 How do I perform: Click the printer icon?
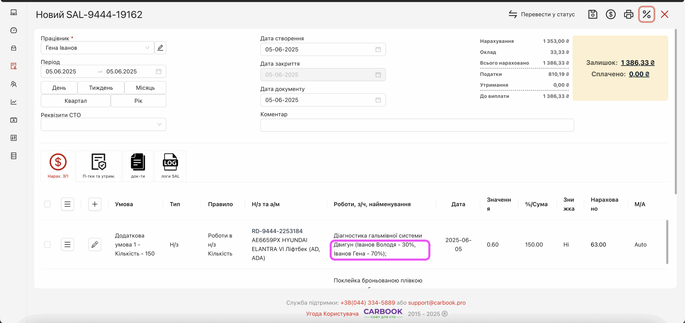coord(629,14)
